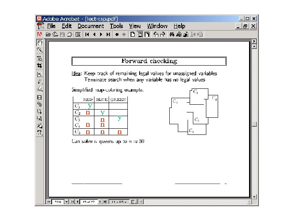Click the Acrobat document icon beside File
Image resolution: width=293 pixels, height=220 pixels.
click(x=40, y=26)
